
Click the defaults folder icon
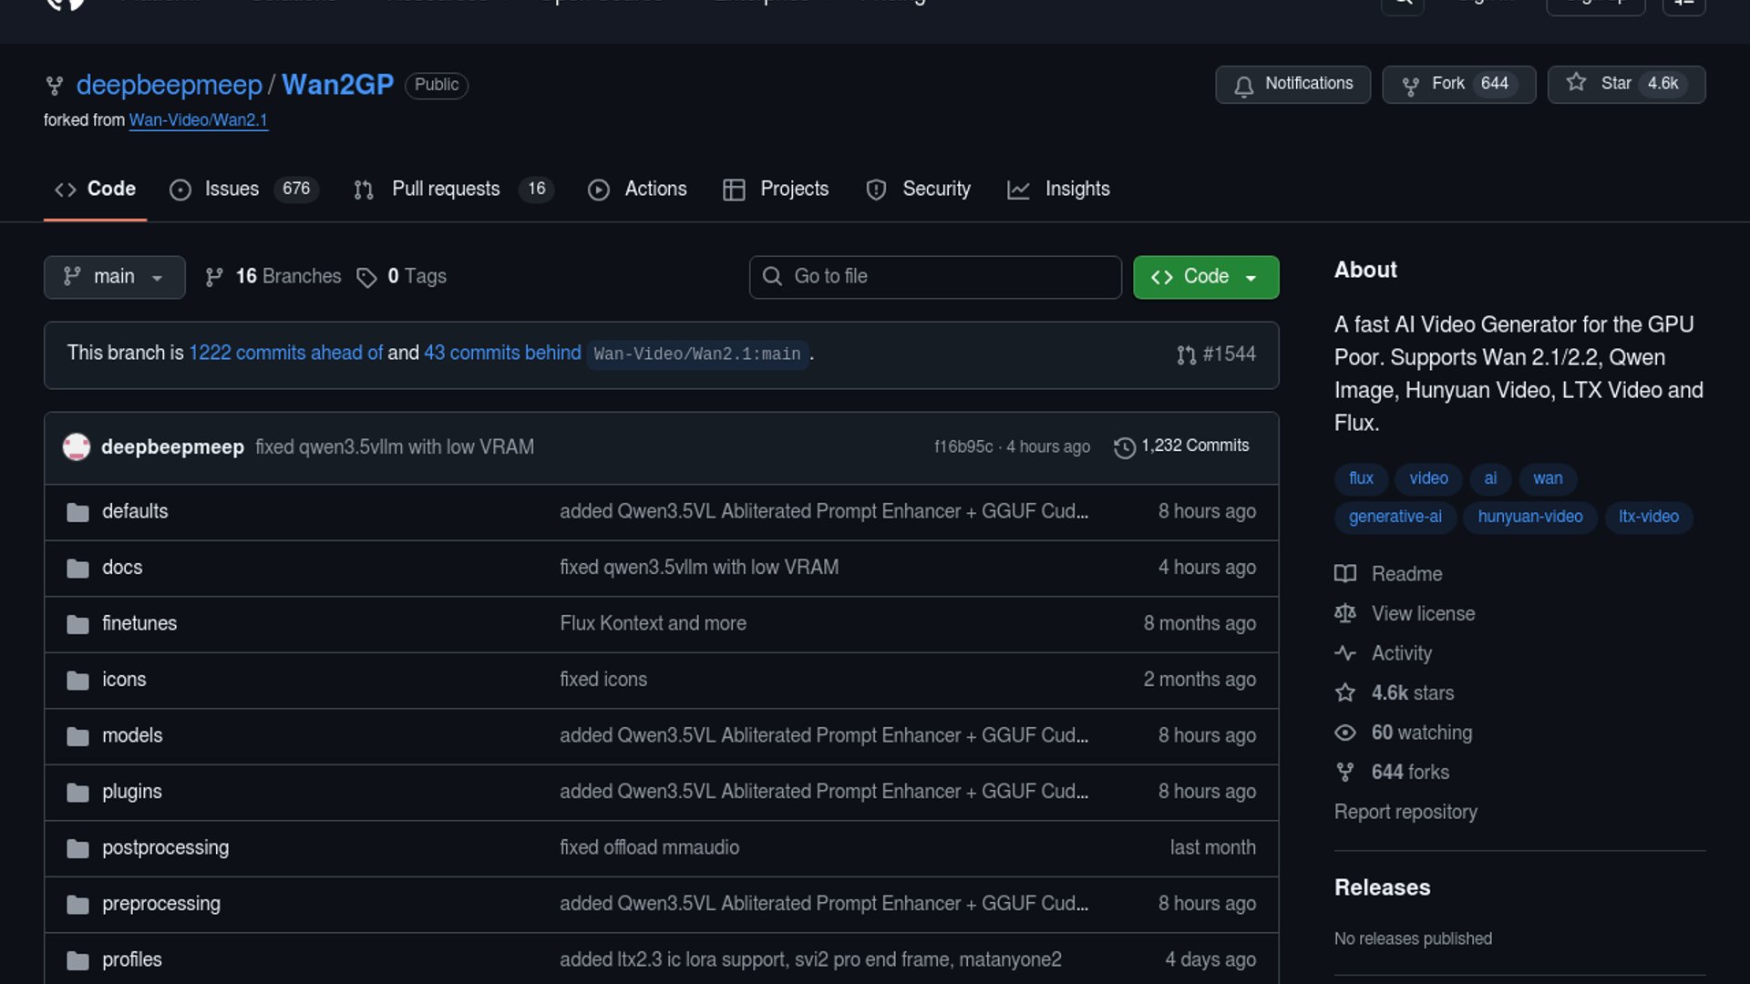77,512
